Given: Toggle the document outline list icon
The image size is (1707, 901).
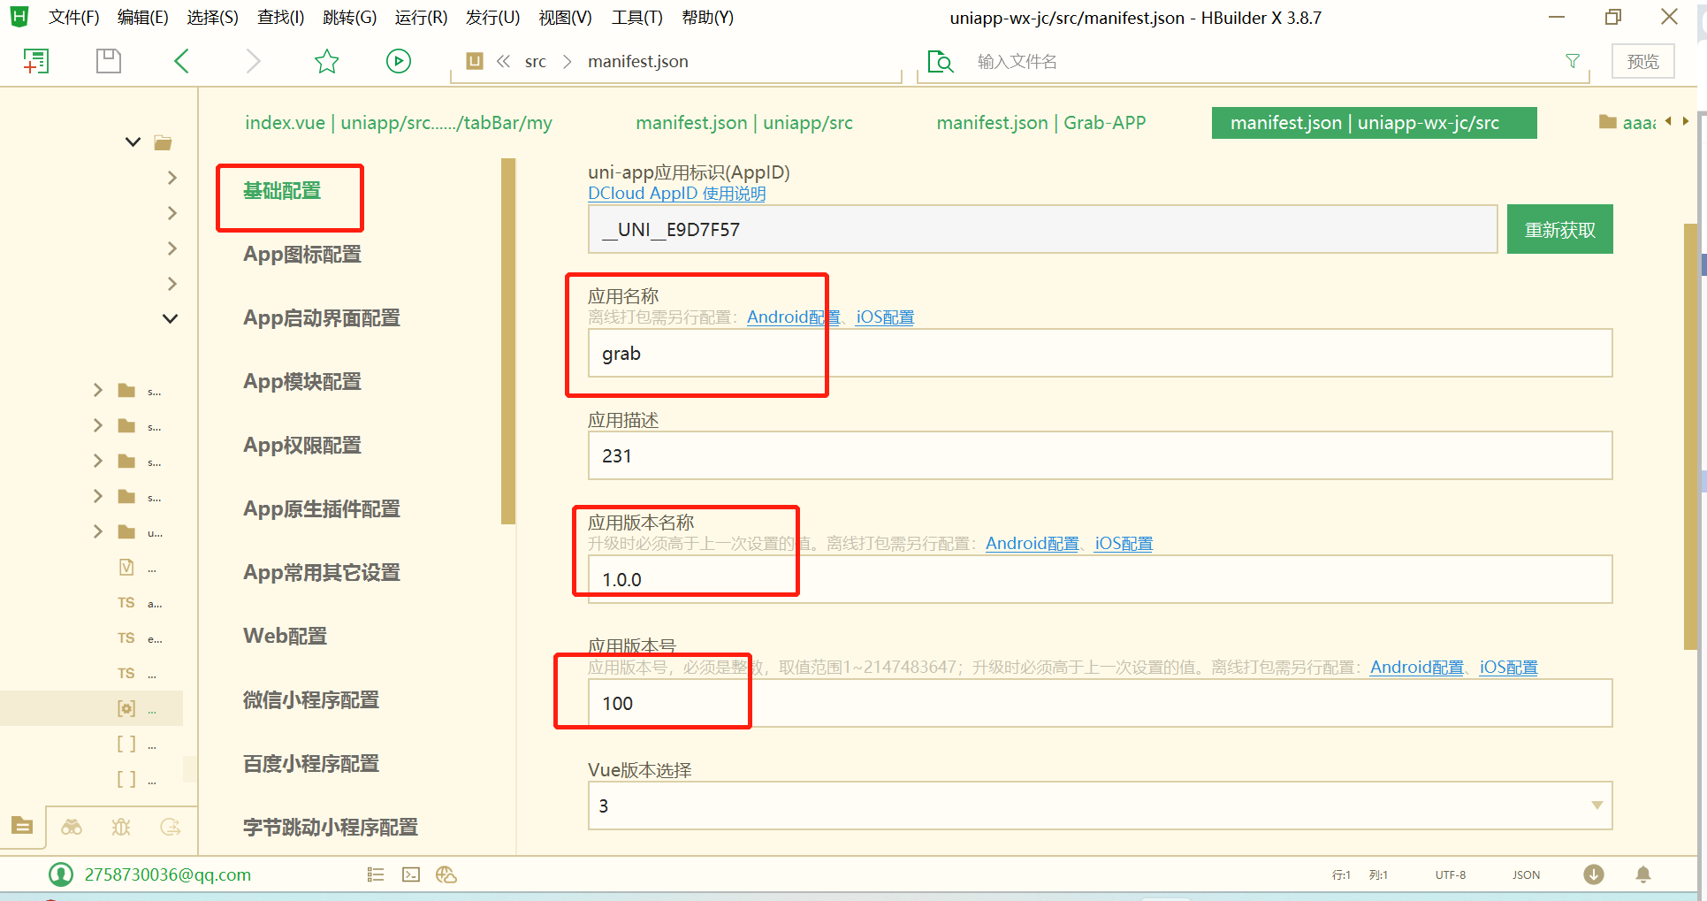Looking at the screenshot, I should click(376, 874).
